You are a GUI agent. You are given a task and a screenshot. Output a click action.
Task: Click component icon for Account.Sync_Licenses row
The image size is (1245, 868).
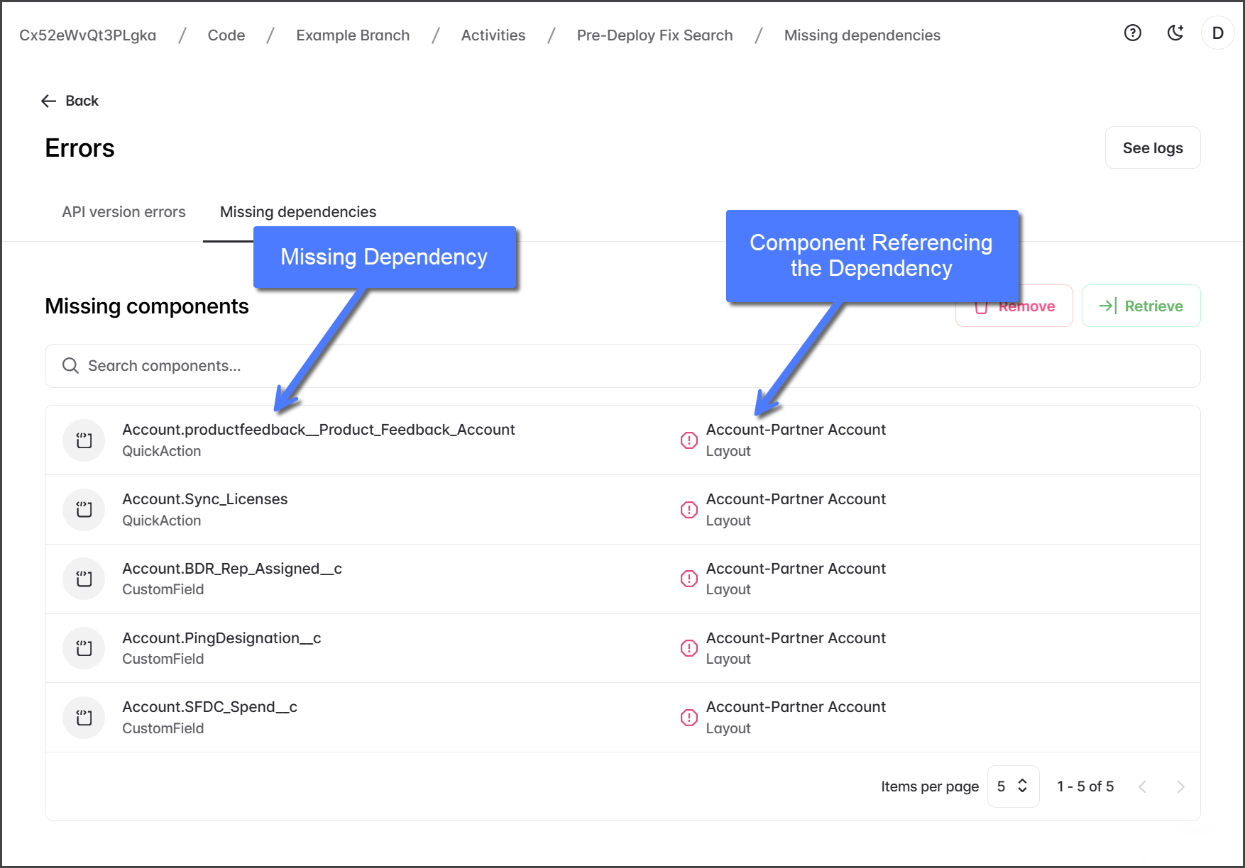tap(84, 510)
